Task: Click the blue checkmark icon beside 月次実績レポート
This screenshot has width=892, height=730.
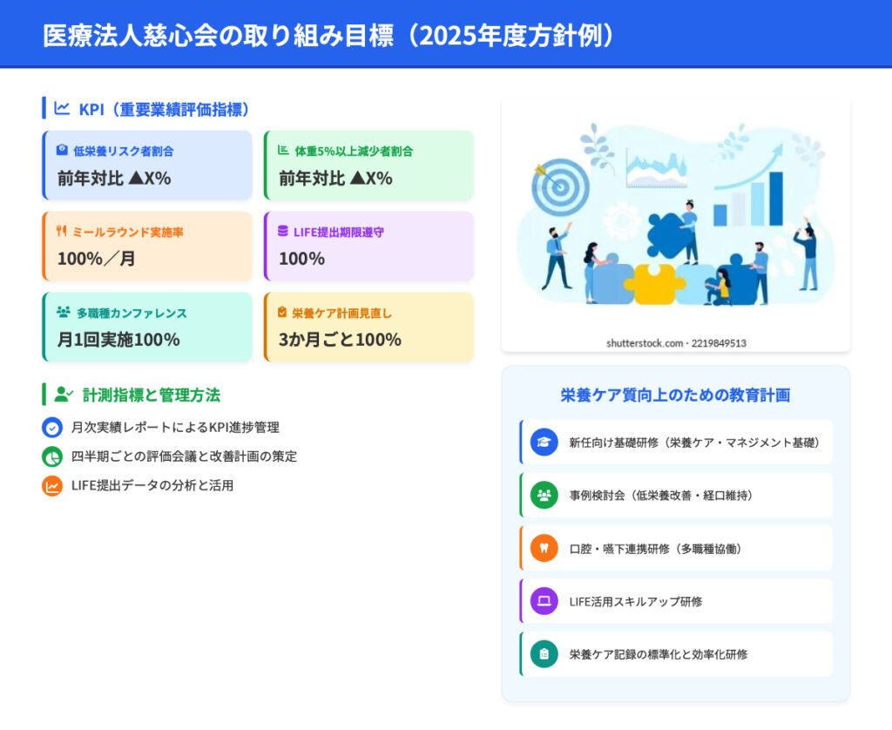Action: tap(52, 428)
